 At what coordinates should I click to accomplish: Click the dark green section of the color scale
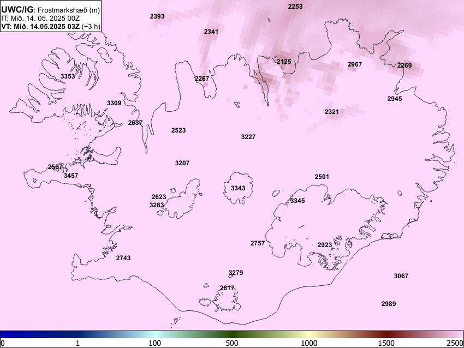click(x=232, y=334)
